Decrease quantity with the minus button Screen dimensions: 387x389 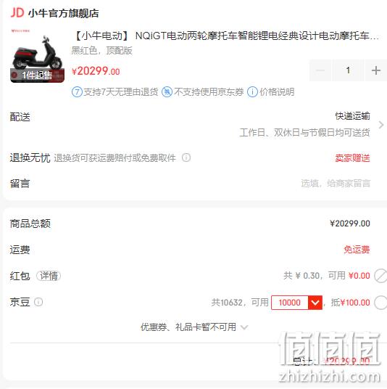tap(320, 70)
